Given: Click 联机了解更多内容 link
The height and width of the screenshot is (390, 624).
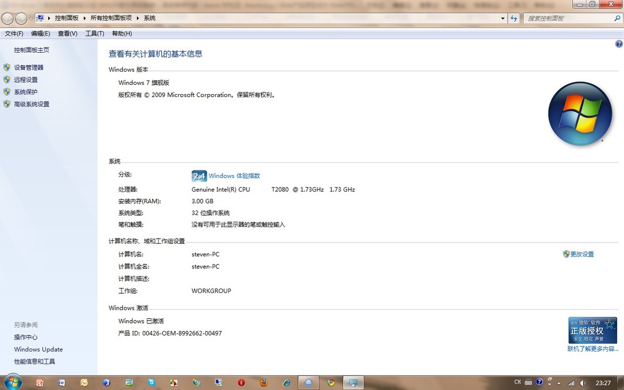Looking at the screenshot, I should click(593, 349).
